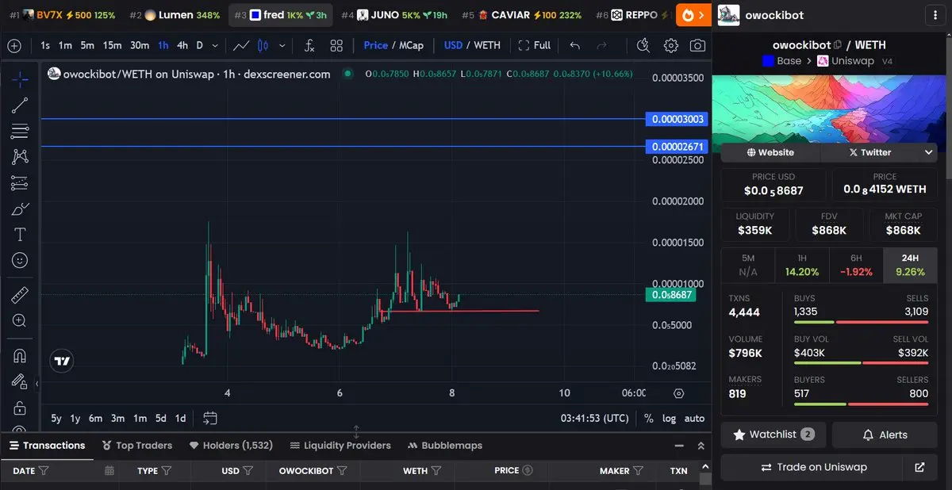
Task: Open the Transactions tab
Action: 46,445
